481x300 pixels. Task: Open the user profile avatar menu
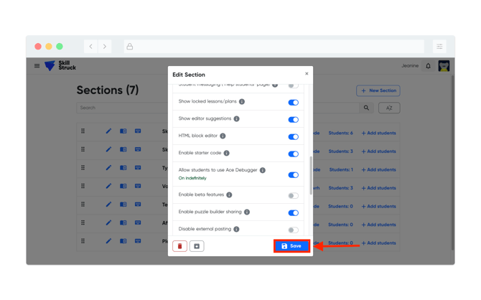(444, 66)
